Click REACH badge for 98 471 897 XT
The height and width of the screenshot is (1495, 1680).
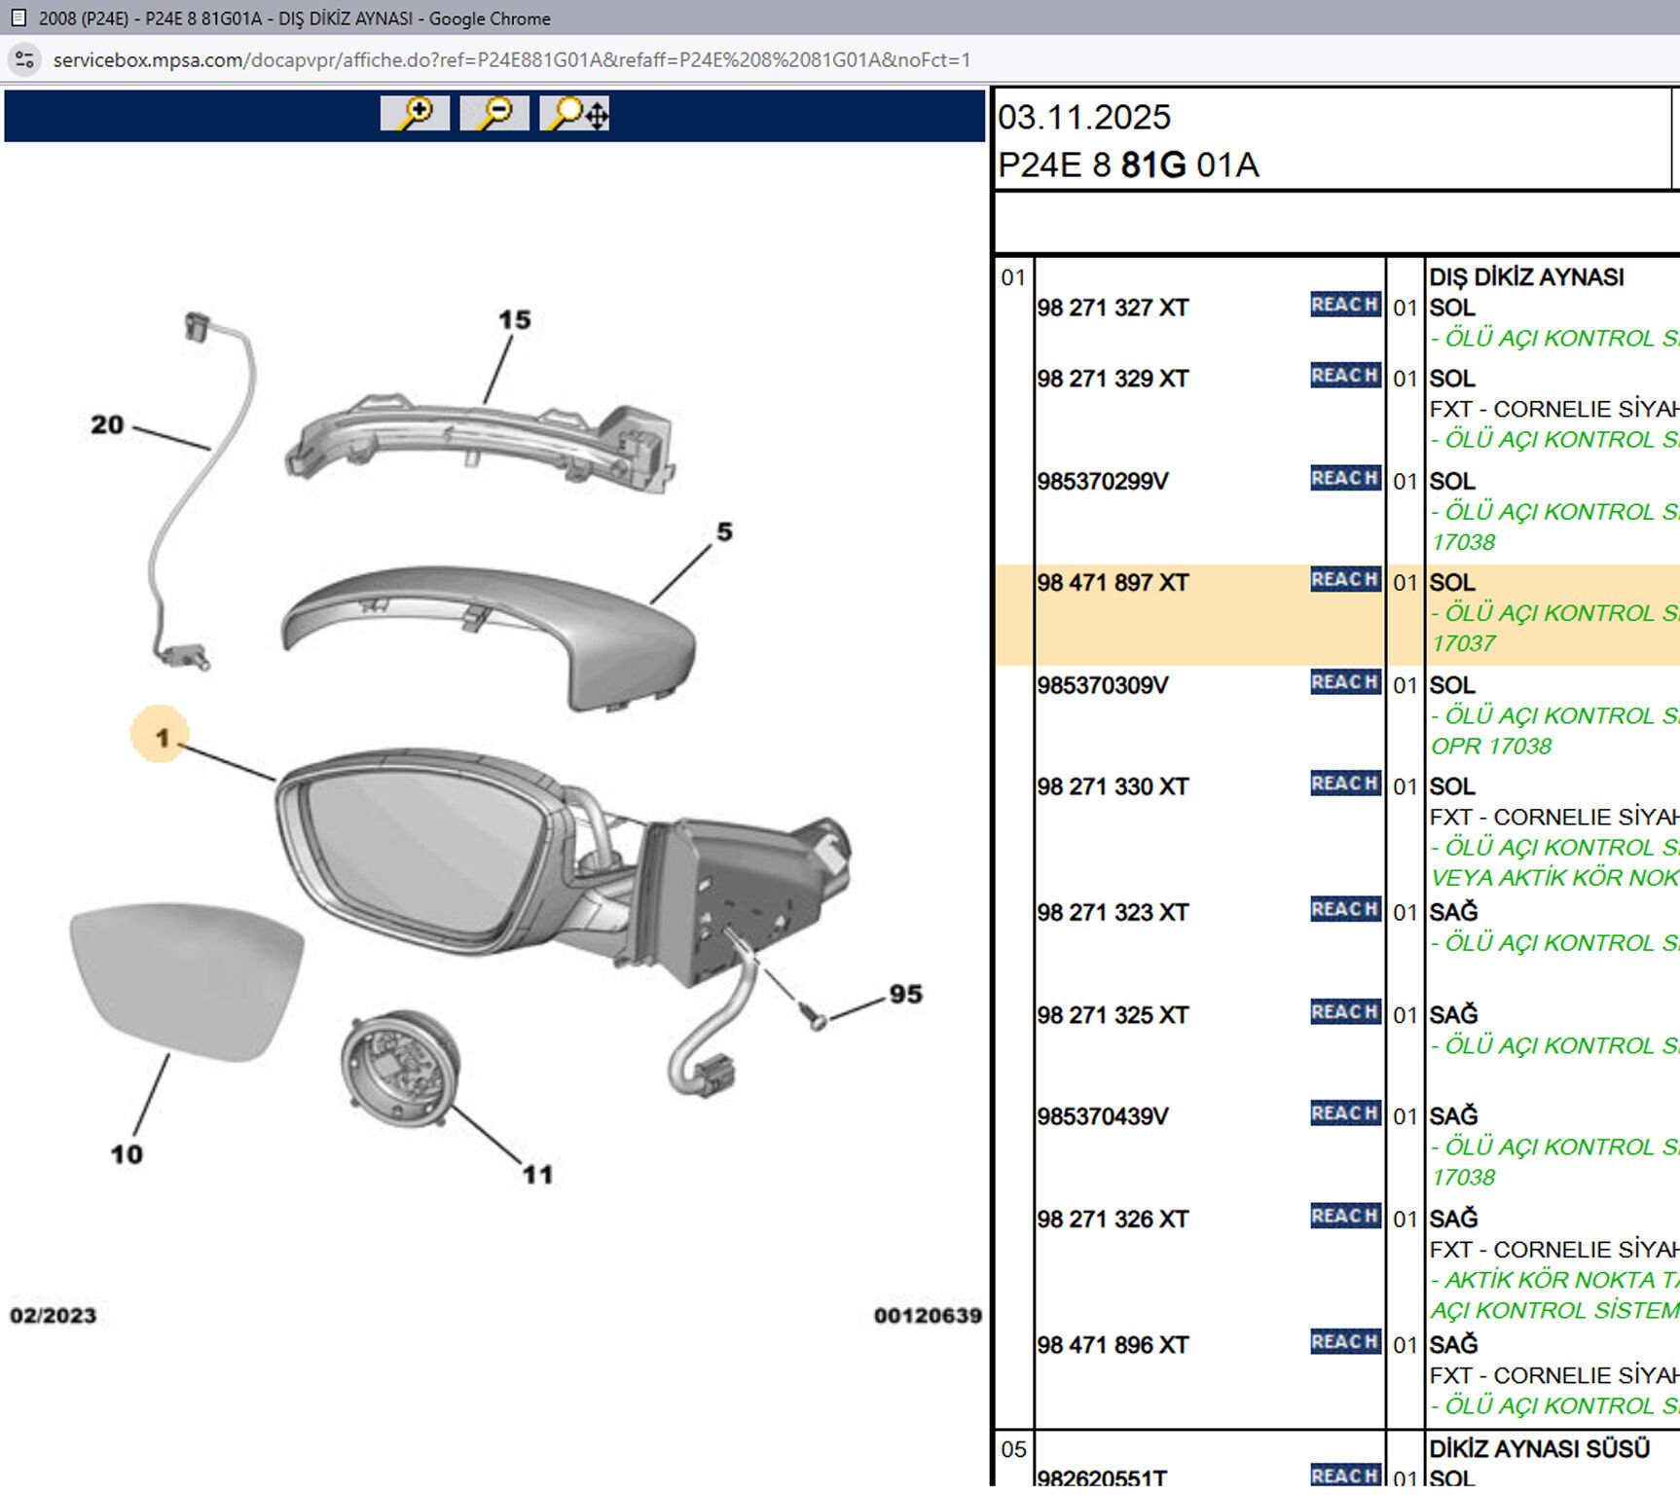[1344, 580]
